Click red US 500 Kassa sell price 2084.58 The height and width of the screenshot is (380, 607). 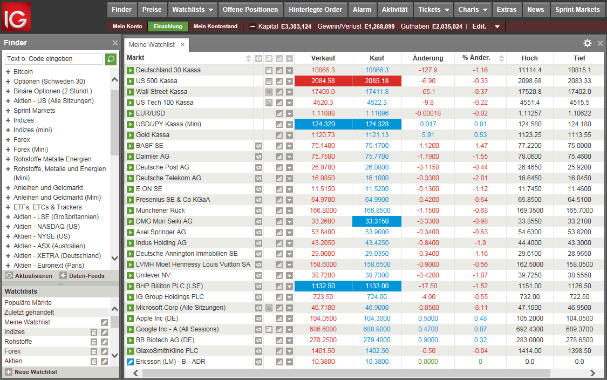pyautogui.click(x=323, y=81)
